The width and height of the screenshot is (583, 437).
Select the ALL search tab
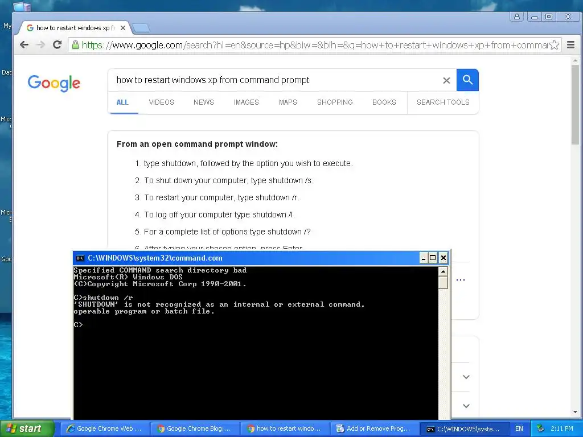tap(122, 102)
